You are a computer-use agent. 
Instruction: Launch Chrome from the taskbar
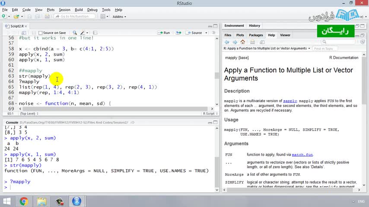point(24,201)
